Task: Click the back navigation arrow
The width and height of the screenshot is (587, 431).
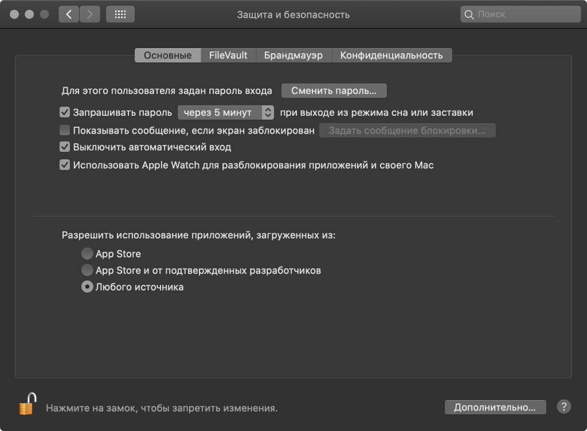Action: (x=69, y=14)
